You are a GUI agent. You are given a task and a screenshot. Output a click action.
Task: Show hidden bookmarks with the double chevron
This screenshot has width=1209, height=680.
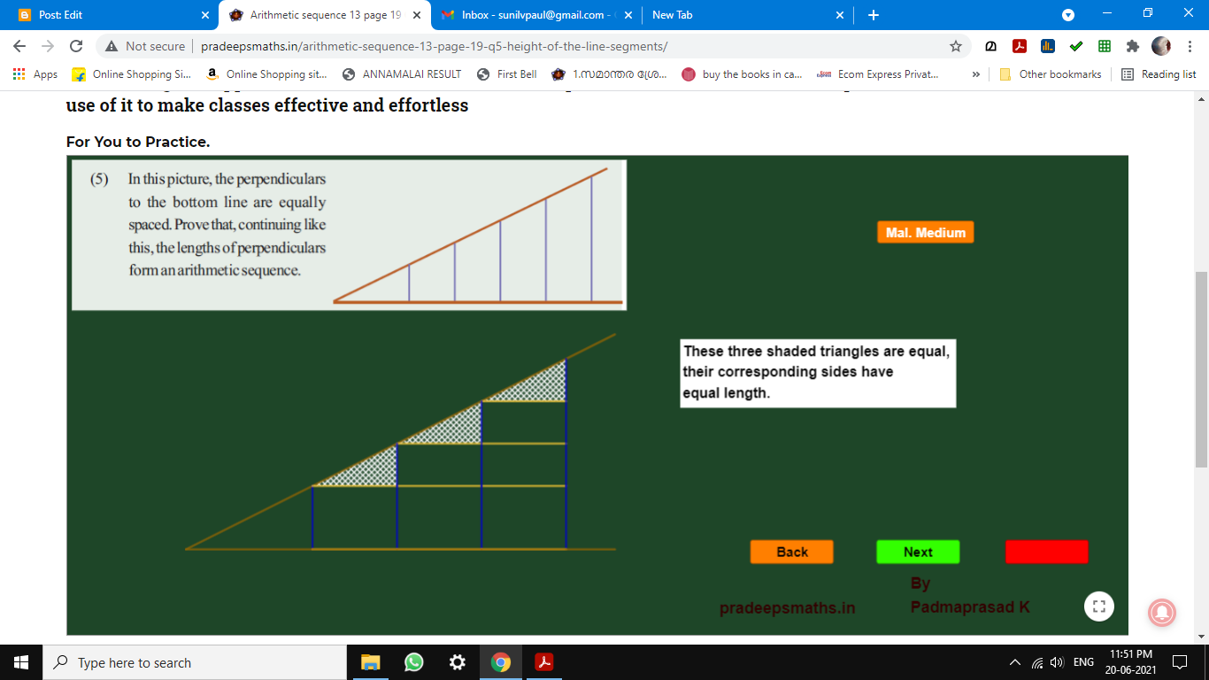[x=976, y=74]
